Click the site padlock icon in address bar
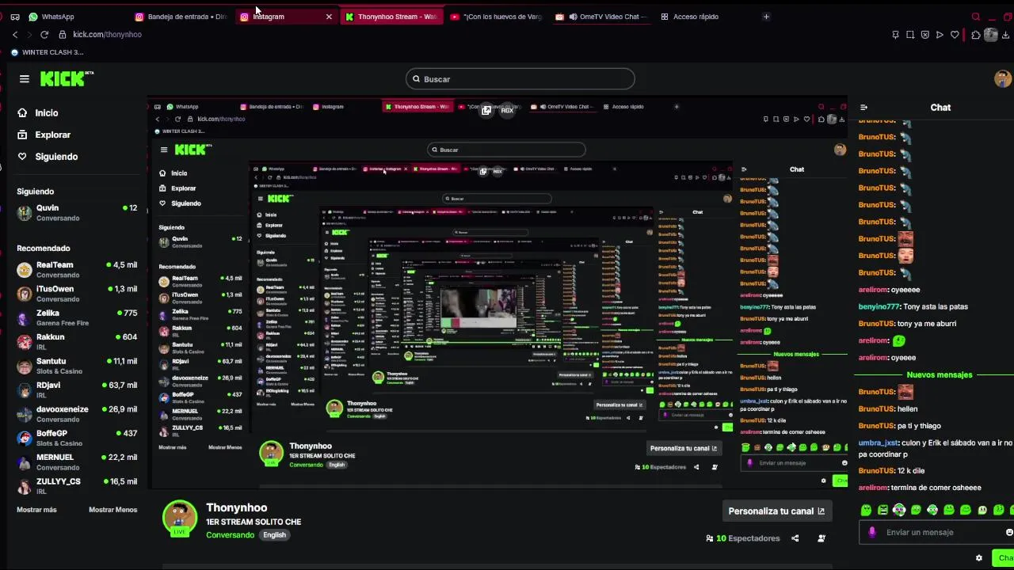The height and width of the screenshot is (570, 1014). [63, 35]
